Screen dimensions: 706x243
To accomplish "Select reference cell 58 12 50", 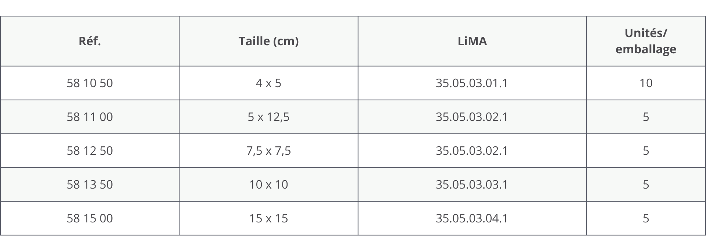I will click(90, 151).
